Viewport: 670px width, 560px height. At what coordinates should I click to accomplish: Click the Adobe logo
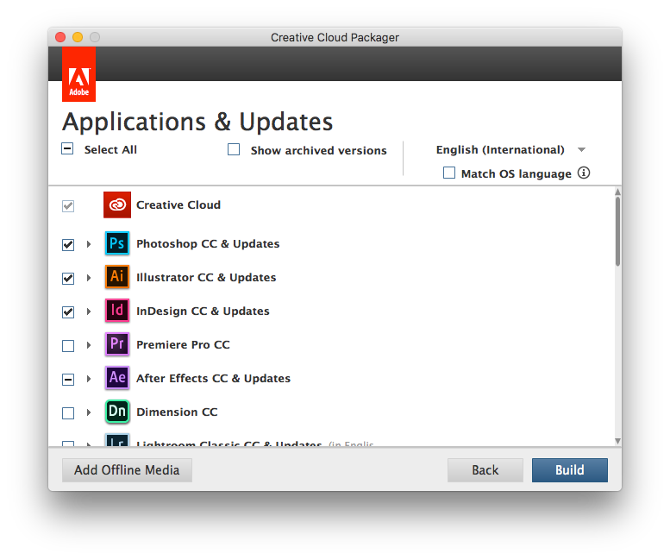point(78,74)
